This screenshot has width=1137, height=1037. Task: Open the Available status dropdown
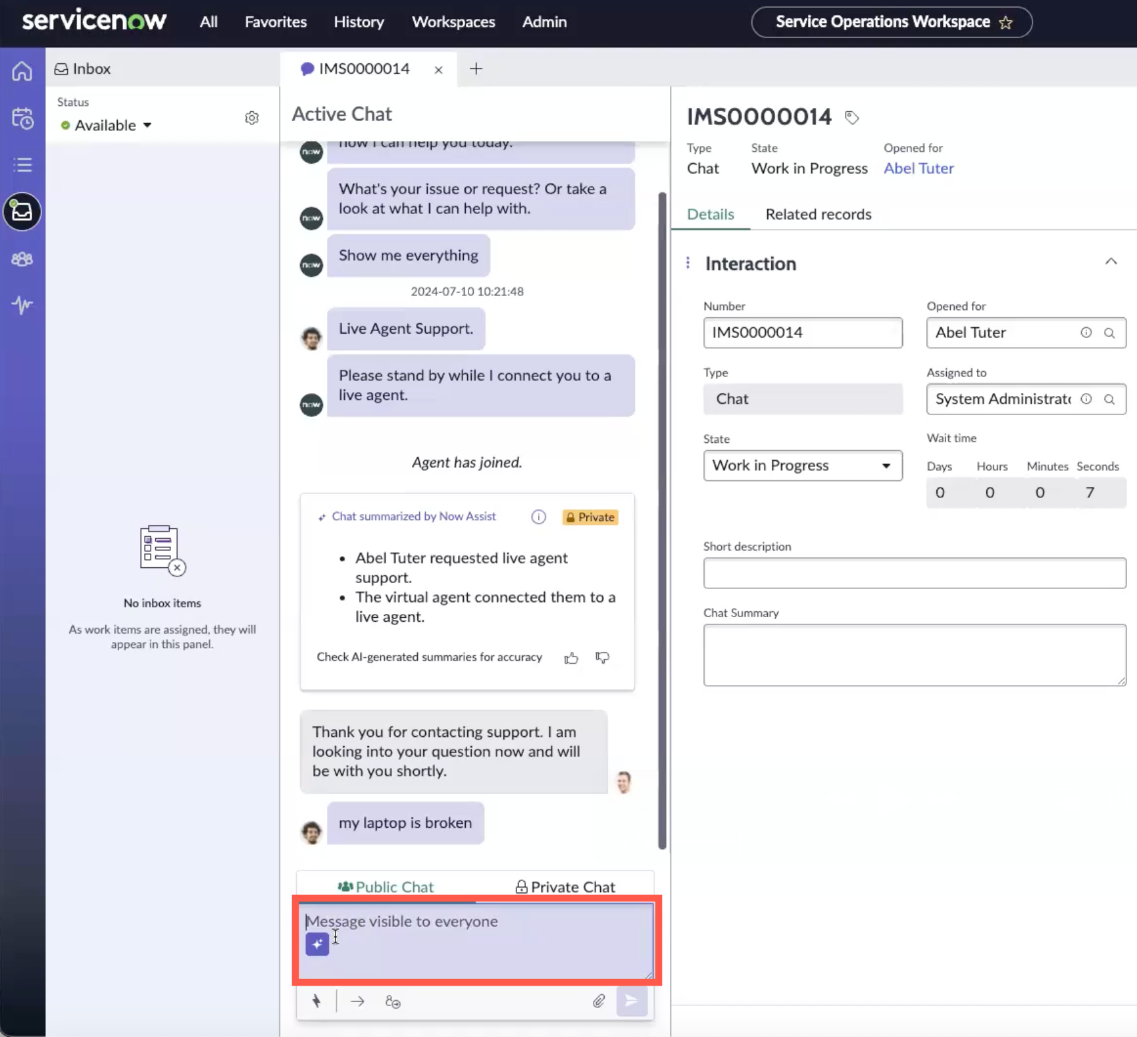click(107, 125)
